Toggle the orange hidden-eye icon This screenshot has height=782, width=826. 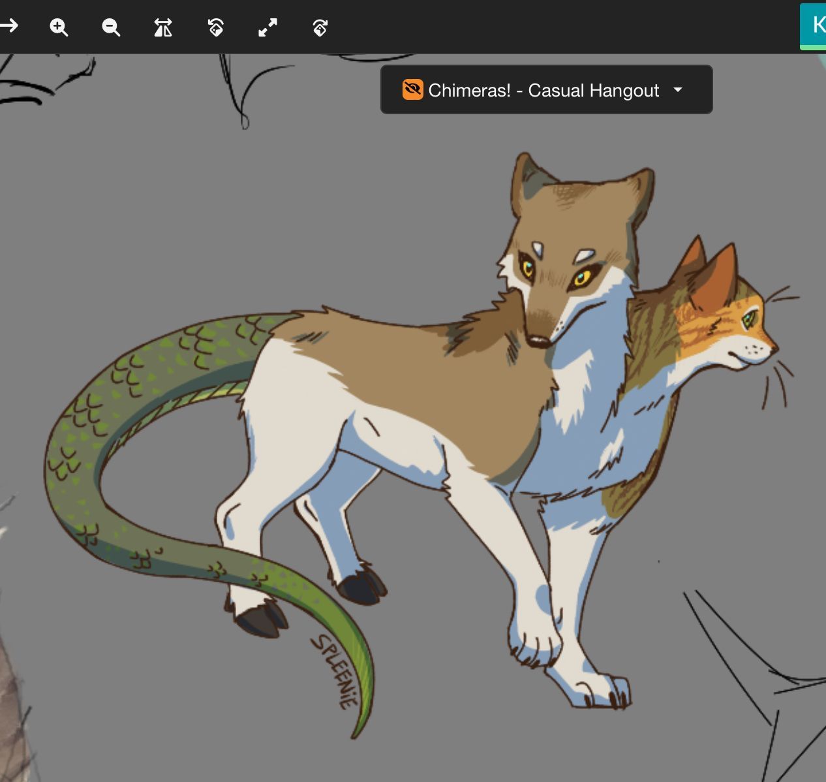tap(412, 89)
